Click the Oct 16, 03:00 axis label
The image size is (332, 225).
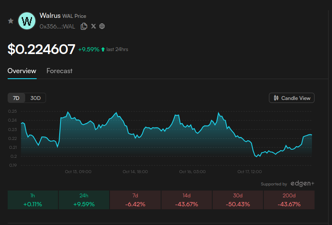[192, 171]
